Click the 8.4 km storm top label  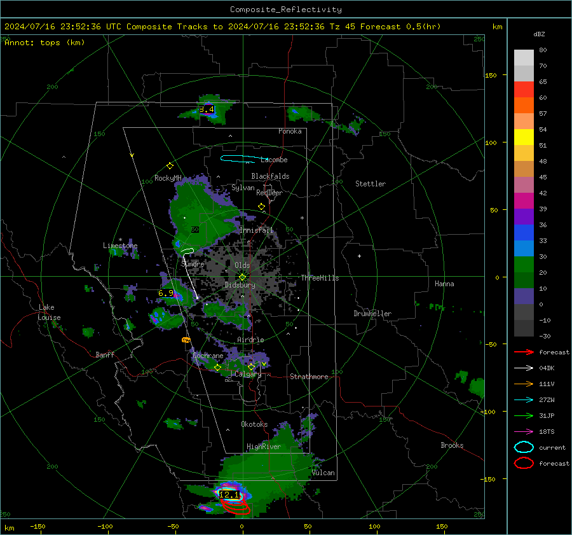[207, 109]
